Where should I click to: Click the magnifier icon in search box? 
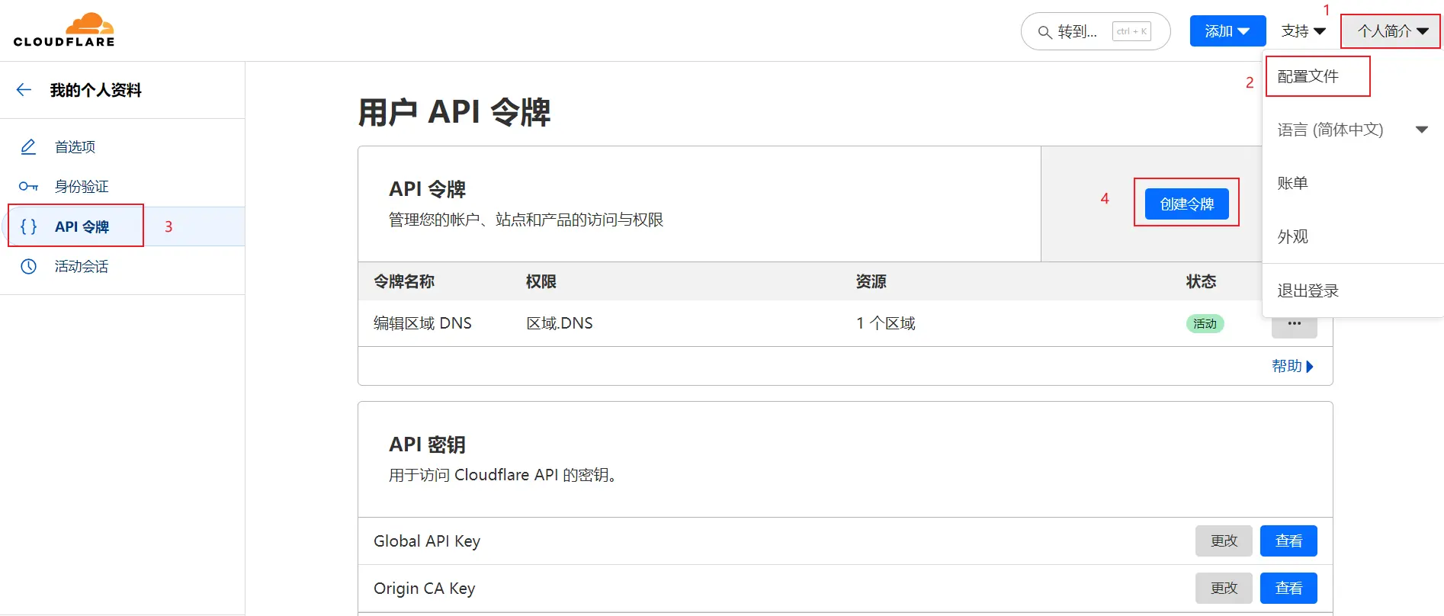[x=1044, y=32]
